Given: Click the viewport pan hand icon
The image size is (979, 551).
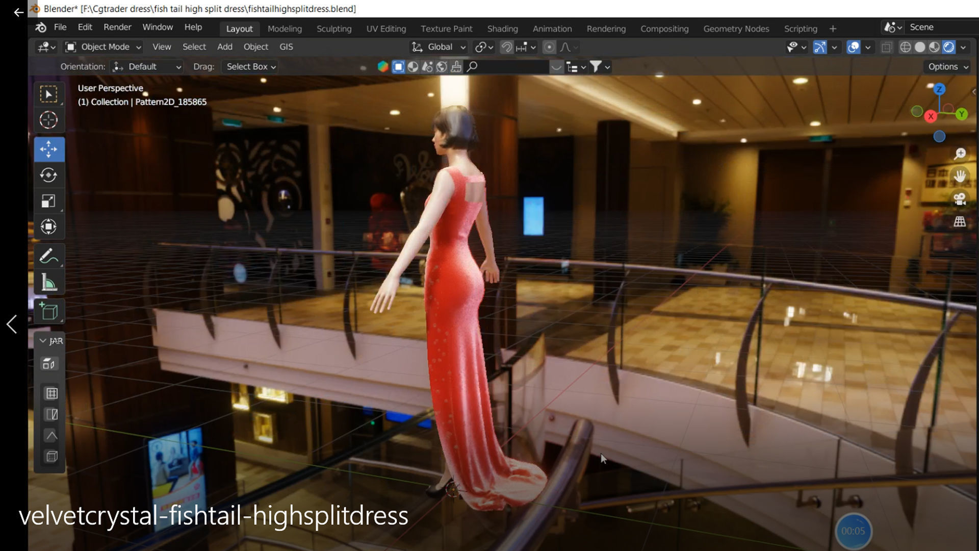Looking at the screenshot, I should [960, 177].
